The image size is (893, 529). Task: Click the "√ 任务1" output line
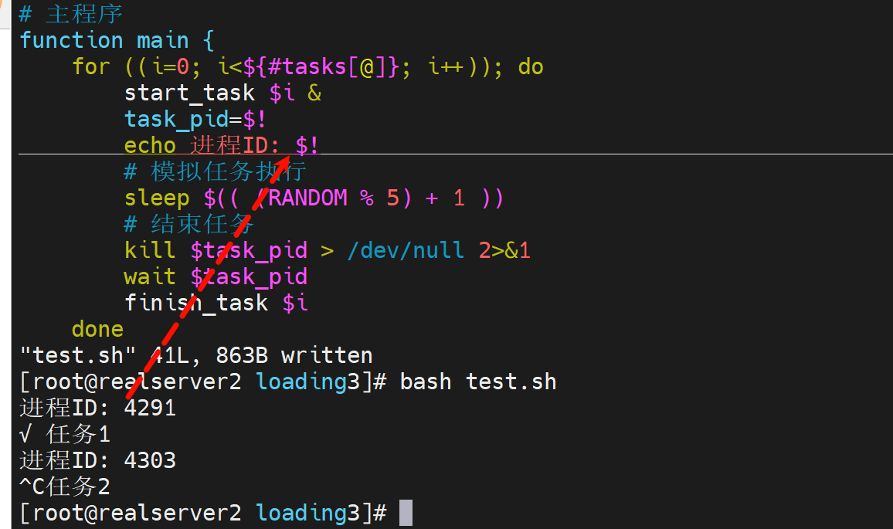pos(65,434)
